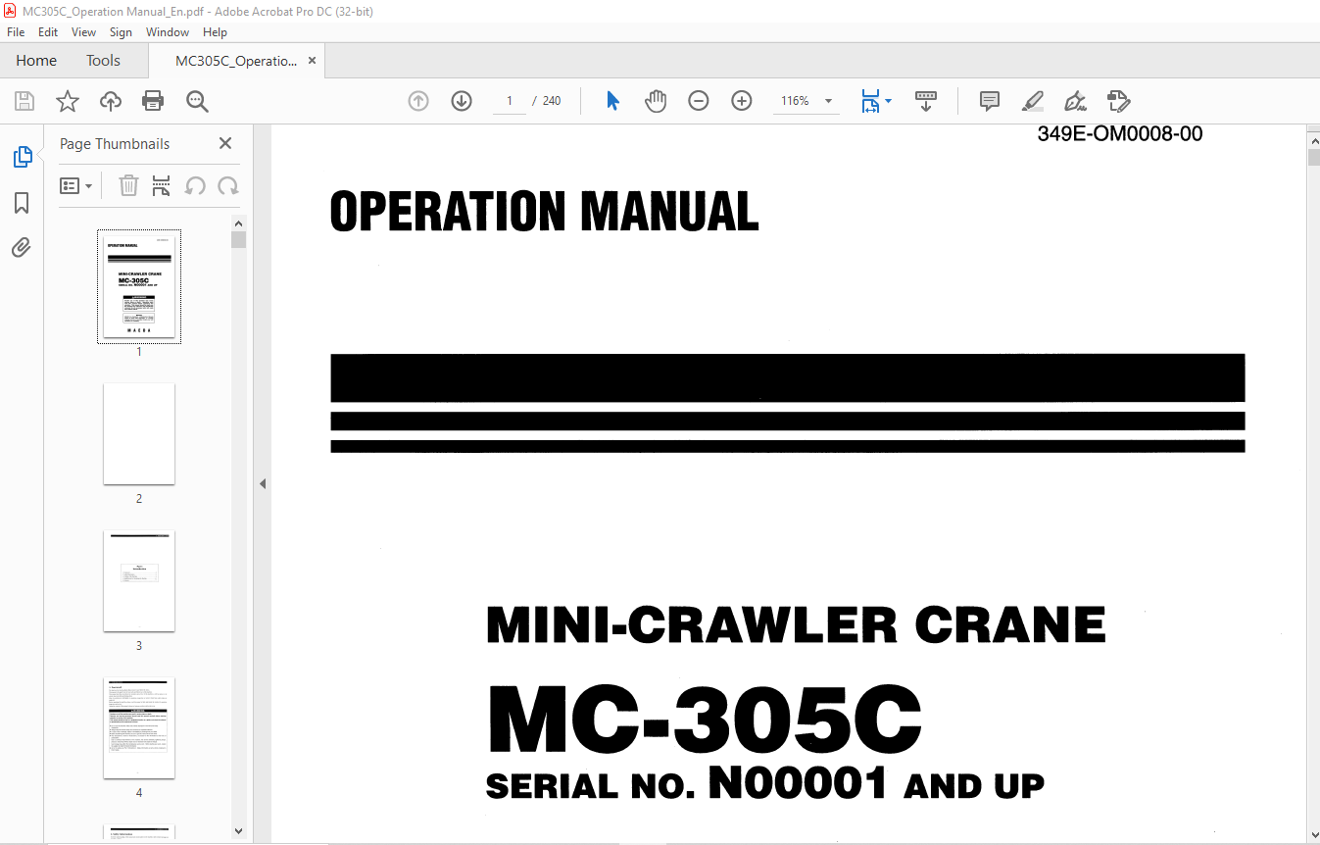
Task: Select the page 3 thumbnail
Action: (x=139, y=581)
